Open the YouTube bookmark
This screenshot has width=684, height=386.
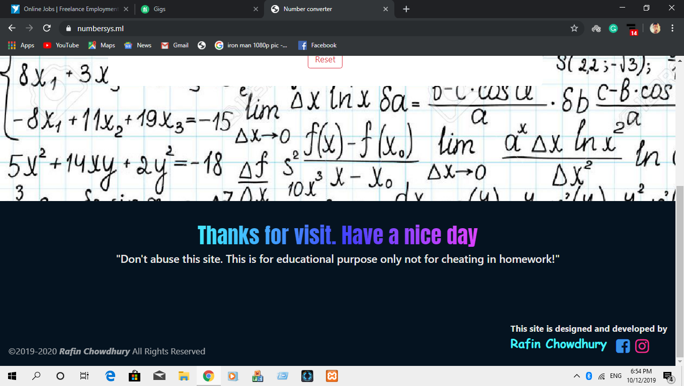tap(61, 45)
